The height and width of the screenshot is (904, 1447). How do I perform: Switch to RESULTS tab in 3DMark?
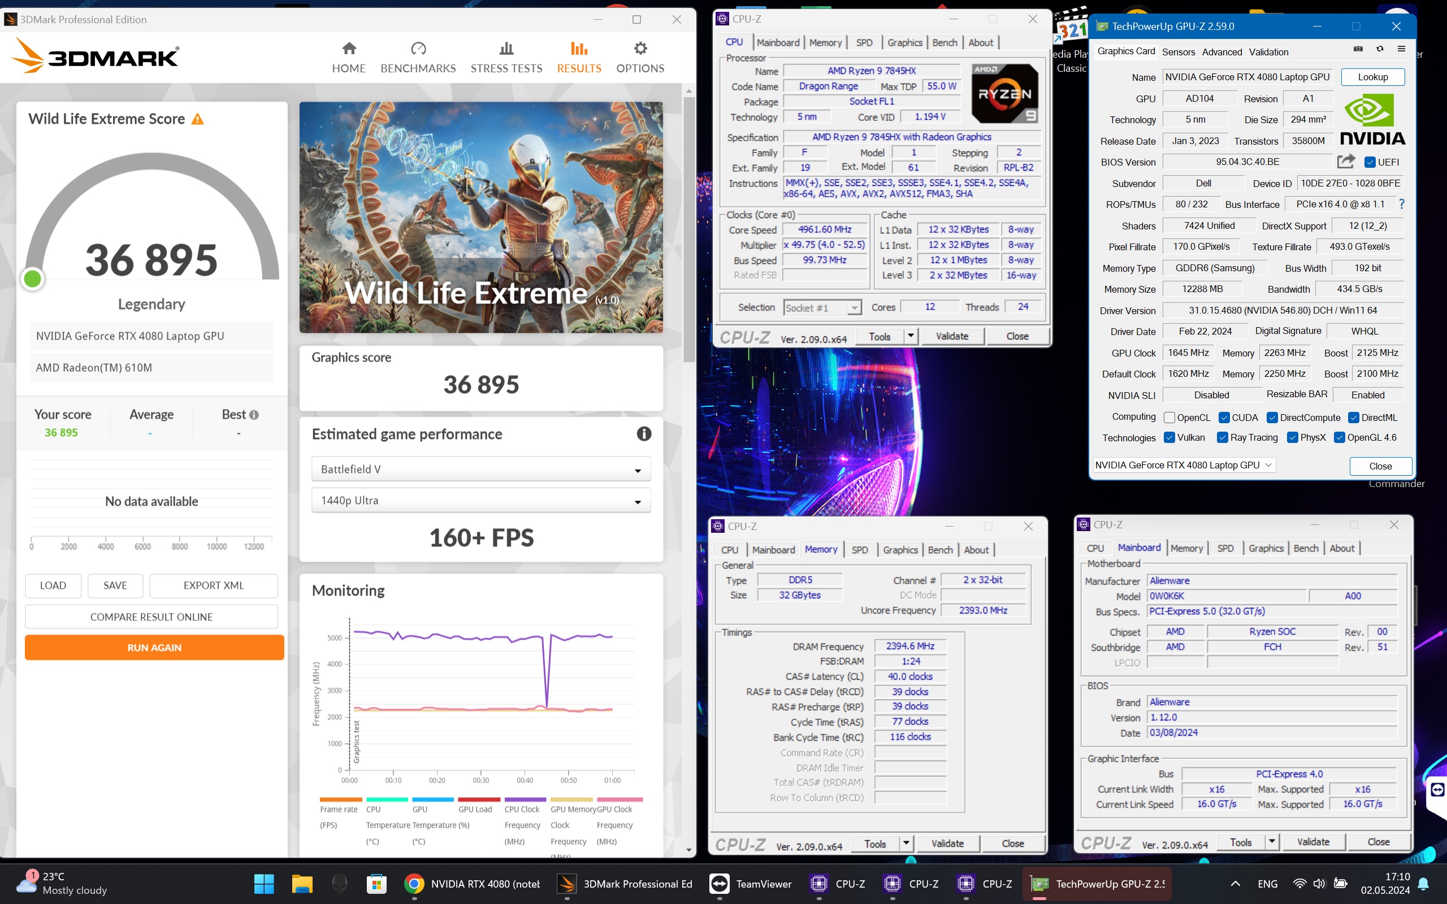tap(579, 58)
